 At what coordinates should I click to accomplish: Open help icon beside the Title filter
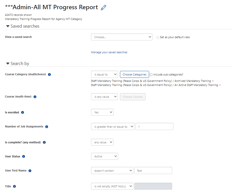point(14,186)
